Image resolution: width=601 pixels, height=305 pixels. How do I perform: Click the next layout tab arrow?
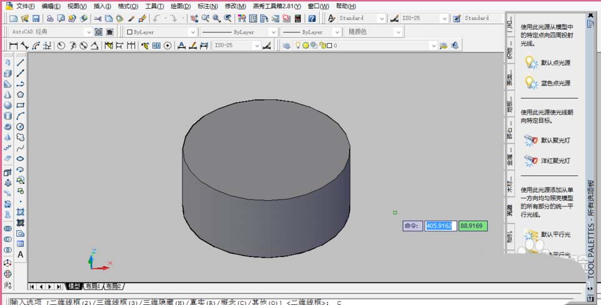pyautogui.click(x=49, y=286)
